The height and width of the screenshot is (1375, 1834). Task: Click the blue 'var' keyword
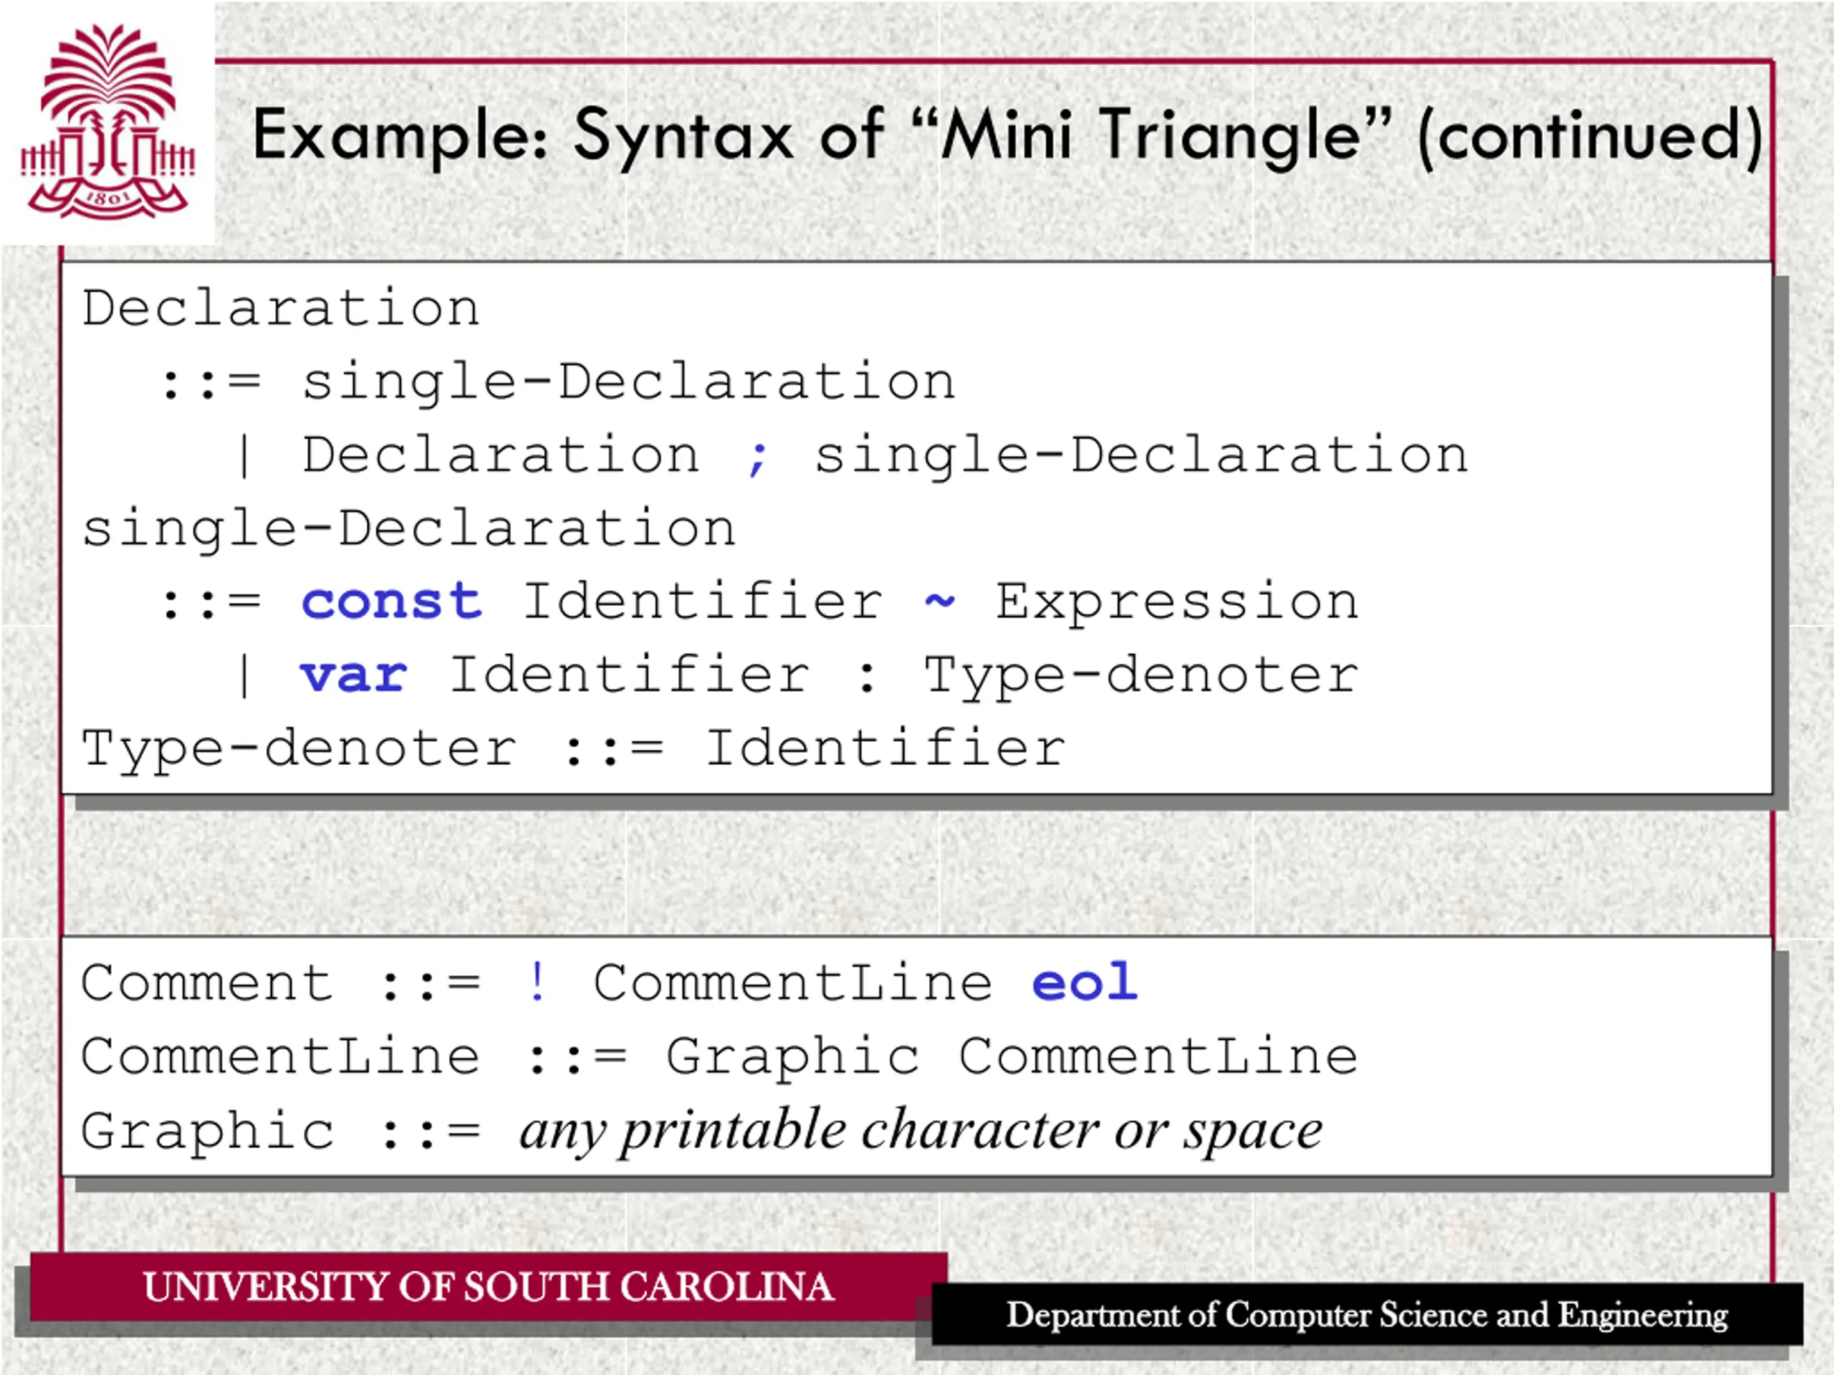coord(354,675)
